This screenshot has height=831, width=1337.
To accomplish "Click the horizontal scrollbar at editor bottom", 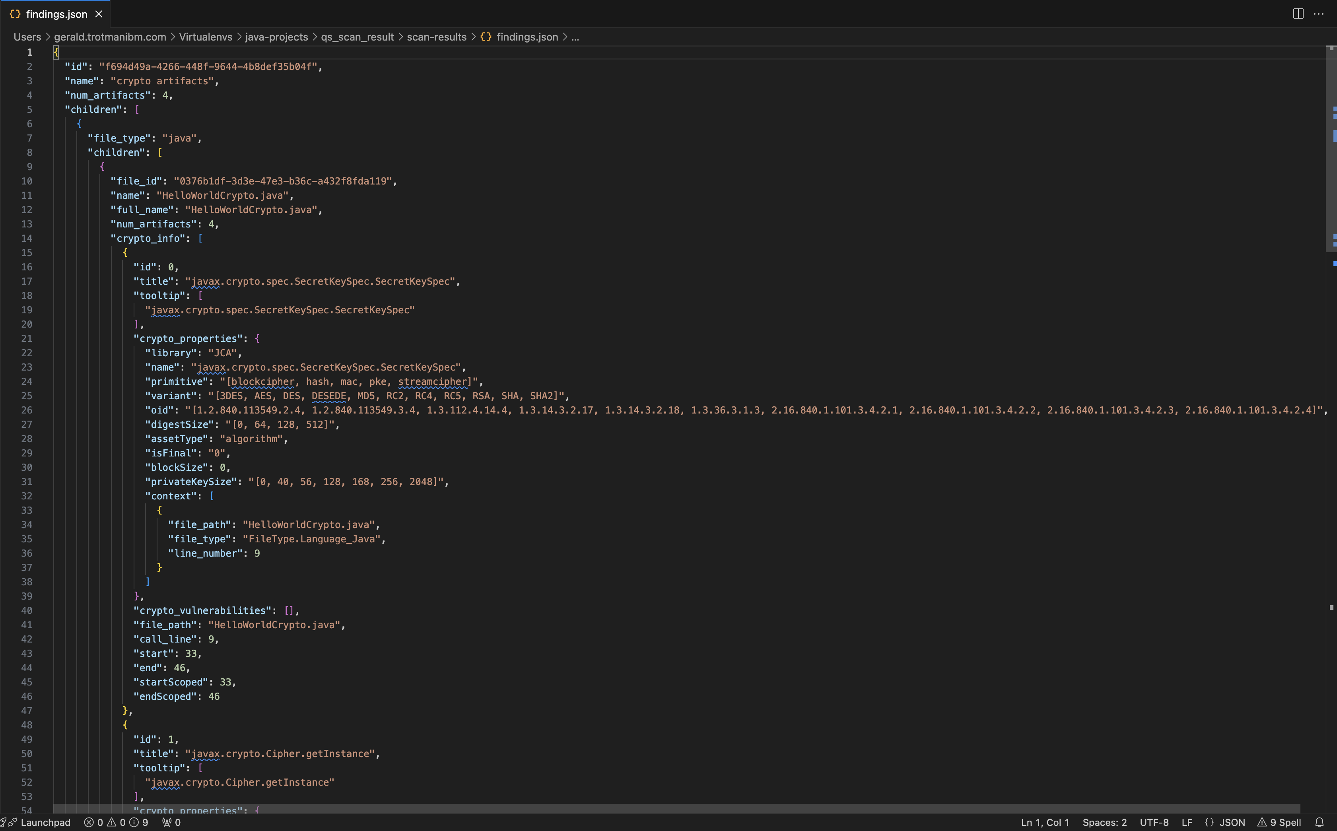I will (x=676, y=808).
